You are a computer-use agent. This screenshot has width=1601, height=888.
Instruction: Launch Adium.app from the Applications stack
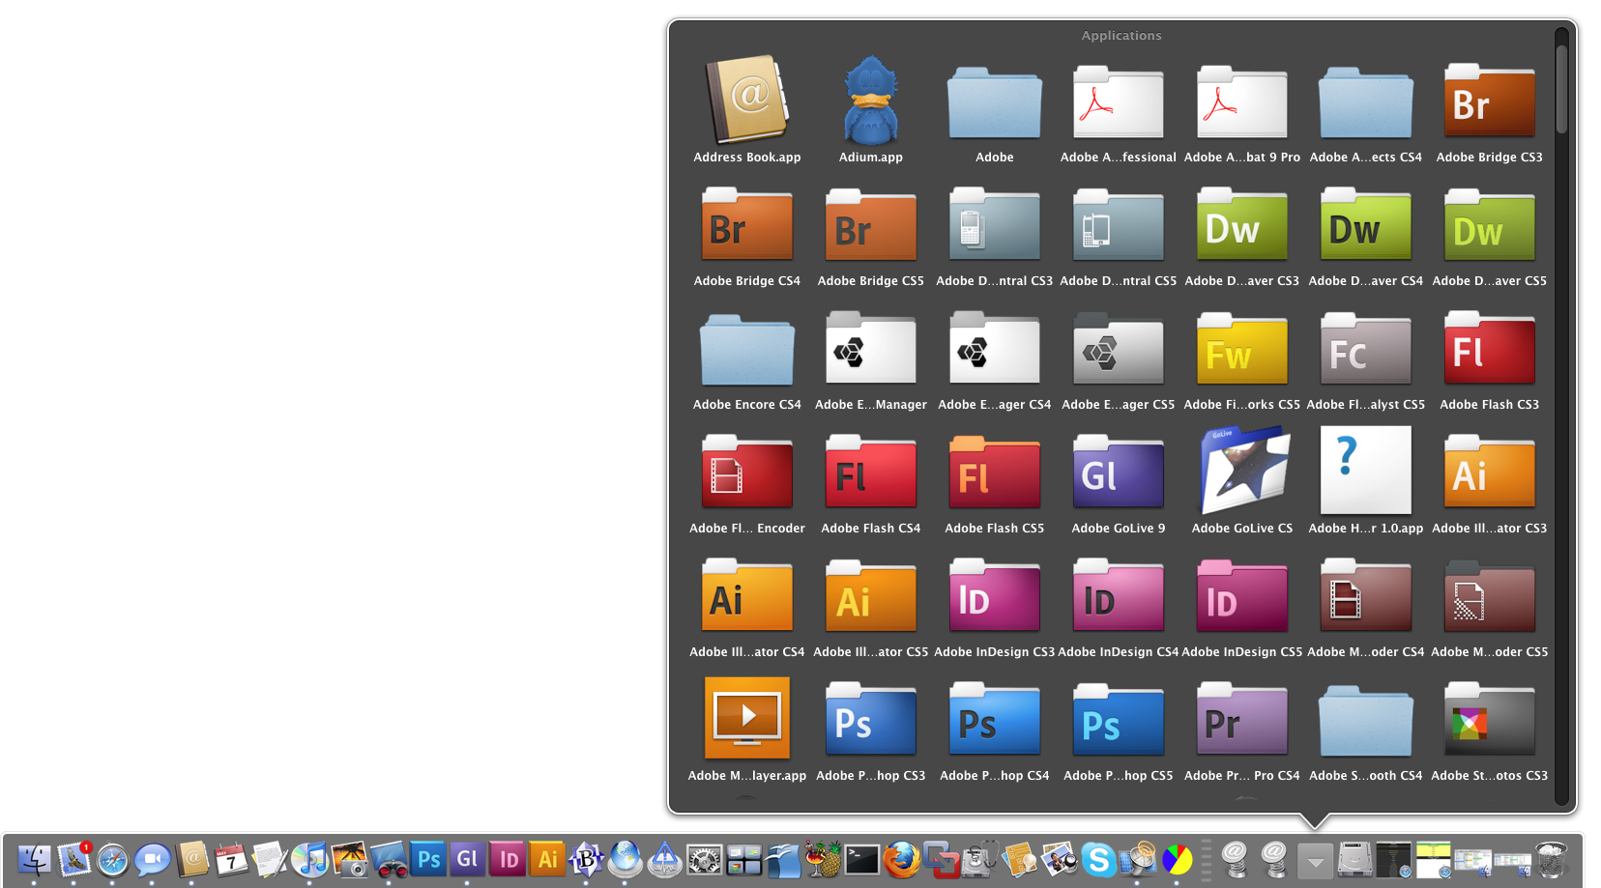click(x=870, y=101)
